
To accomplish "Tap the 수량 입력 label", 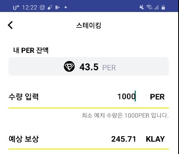I will tap(24, 96).
